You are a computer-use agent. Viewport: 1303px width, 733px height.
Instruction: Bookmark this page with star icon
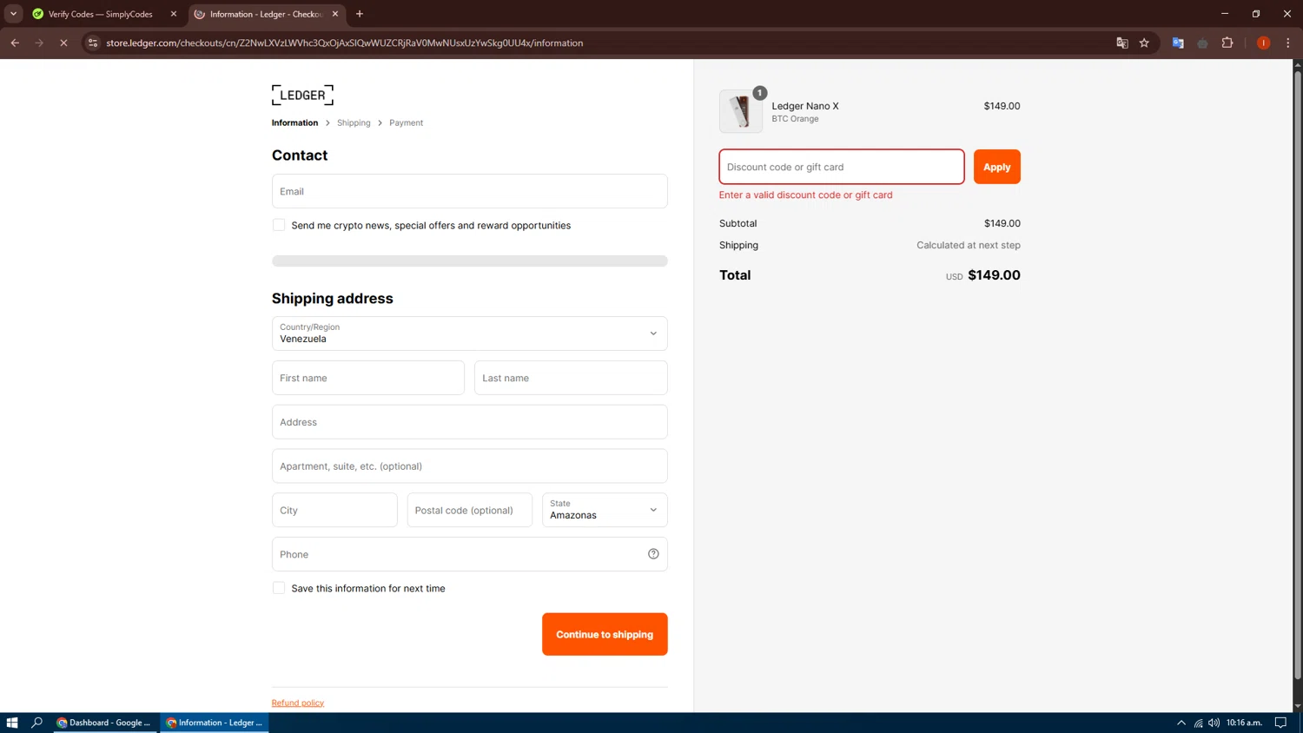[x=1144, y=43]
